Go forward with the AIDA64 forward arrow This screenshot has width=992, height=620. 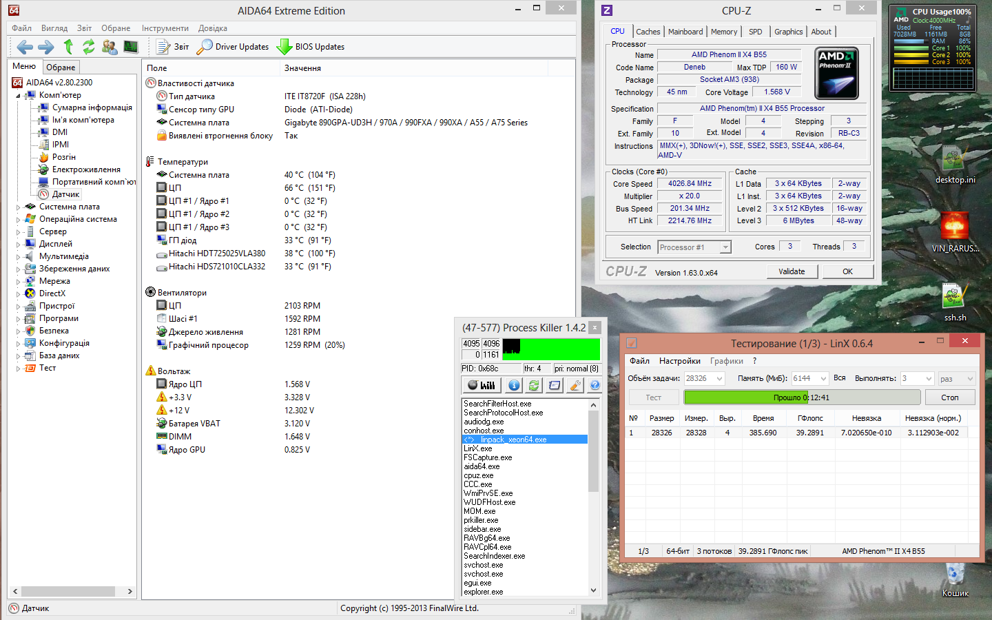[x=46, y=47]
